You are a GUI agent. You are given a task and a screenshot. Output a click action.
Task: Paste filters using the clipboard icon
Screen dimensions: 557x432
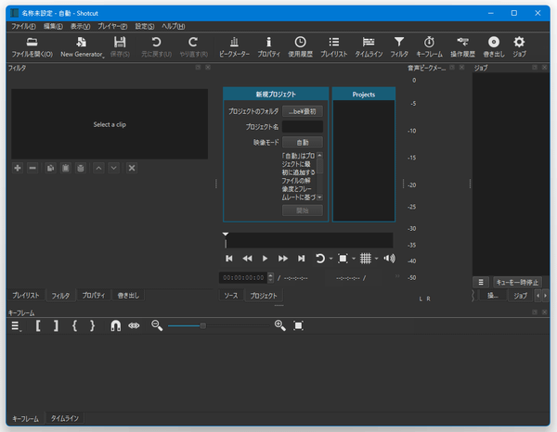pyautogui.click(x=65, y=168)
